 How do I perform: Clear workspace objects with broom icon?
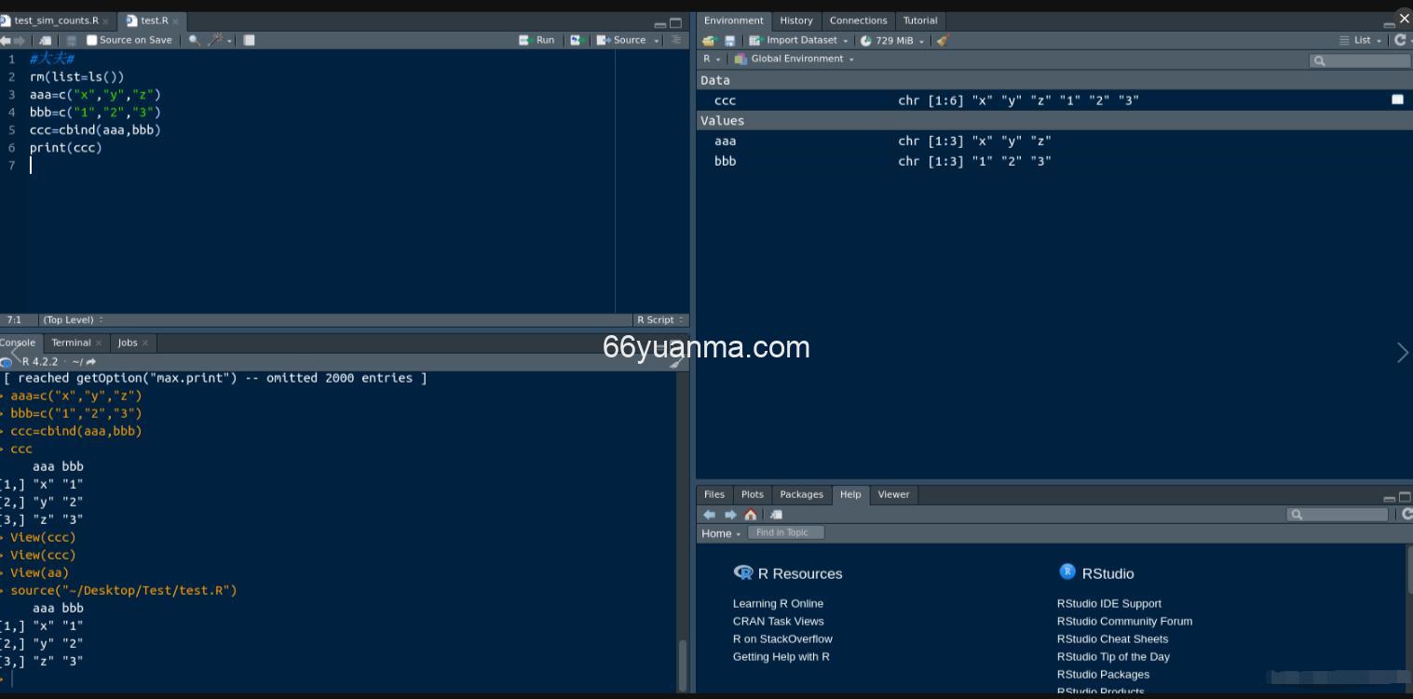click(943, 40)
